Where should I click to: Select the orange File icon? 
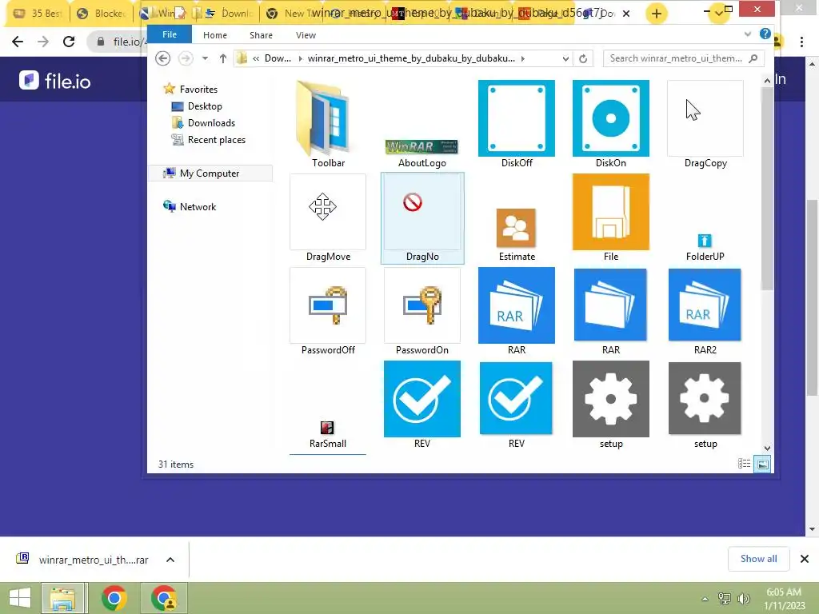point(610,218)
